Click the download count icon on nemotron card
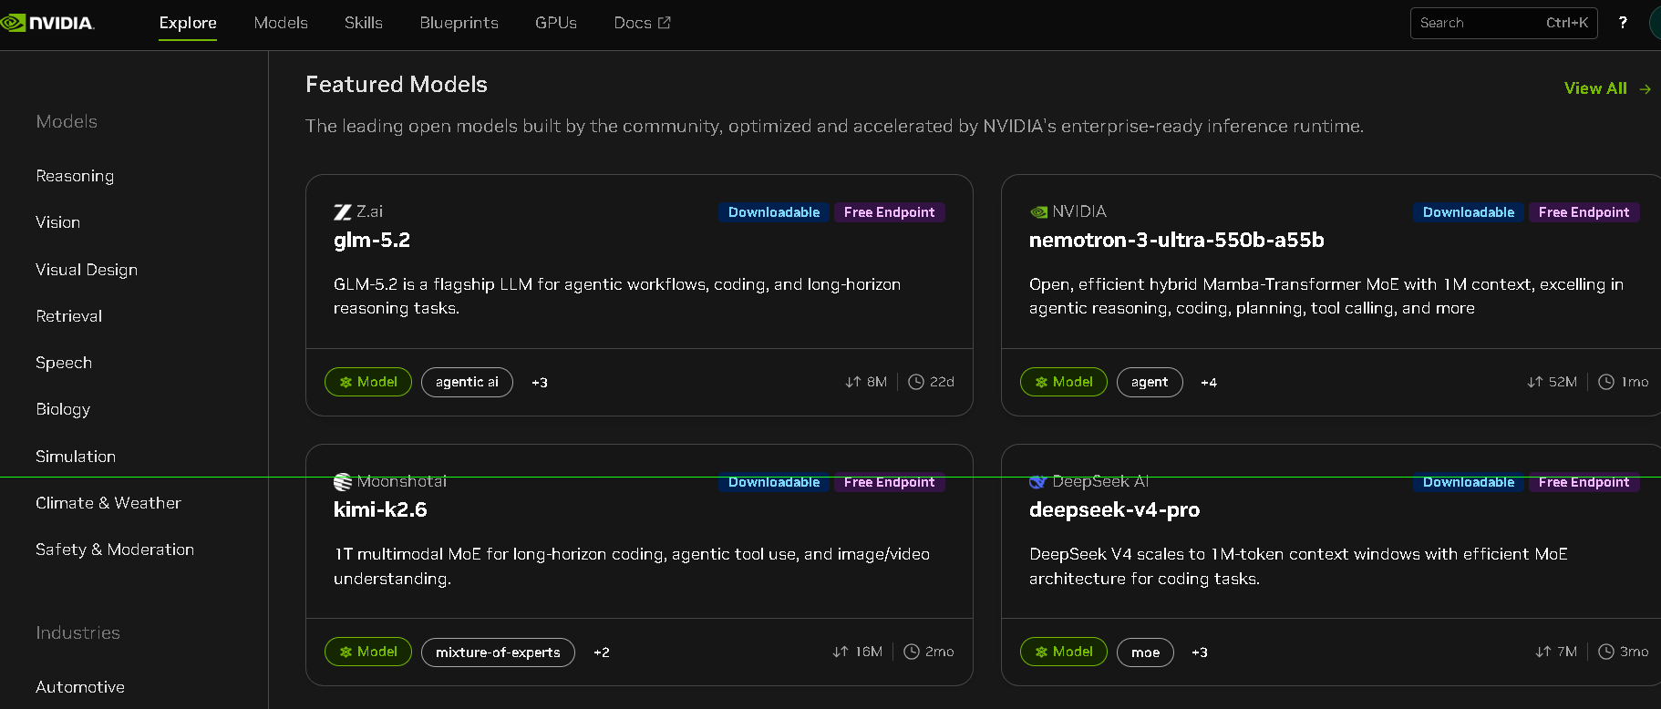Screen dimensions: 1661x709 1535,382
